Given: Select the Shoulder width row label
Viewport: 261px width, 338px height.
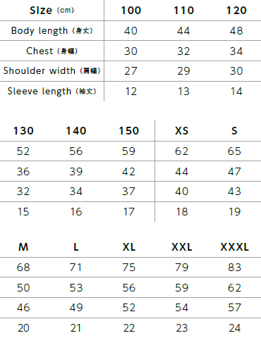Looking at the screenshot, I should click(51, 70).
